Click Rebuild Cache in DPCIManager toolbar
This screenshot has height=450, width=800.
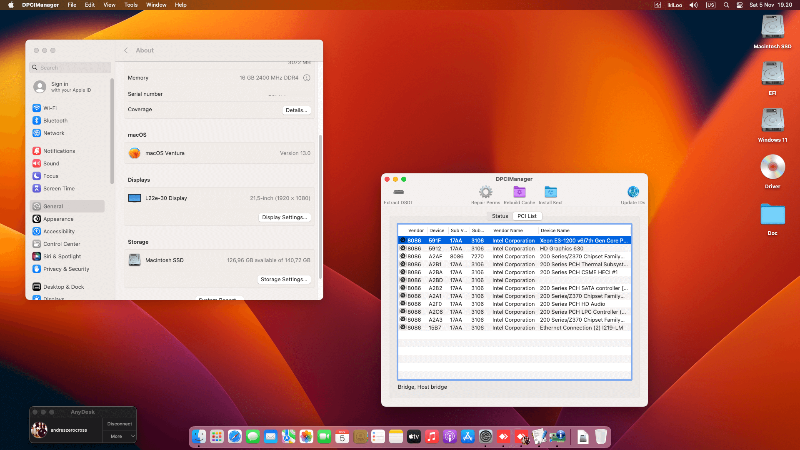pos(519,195)
